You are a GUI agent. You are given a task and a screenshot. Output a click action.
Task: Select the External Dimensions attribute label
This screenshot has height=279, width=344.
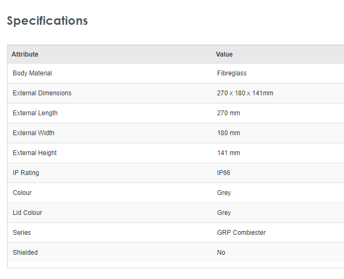tap(42, 93)
